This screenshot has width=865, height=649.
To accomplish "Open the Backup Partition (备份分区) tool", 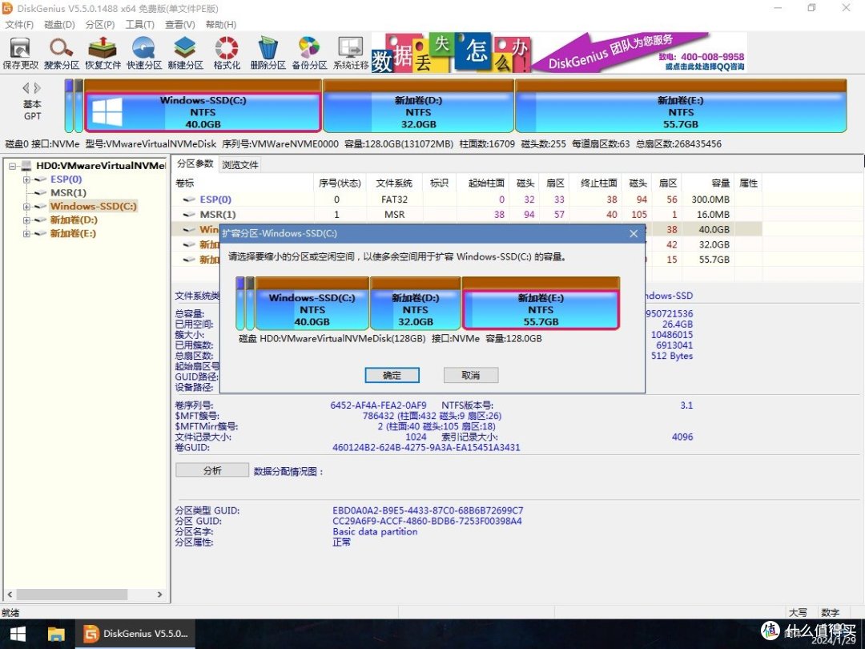I will 309,54.
